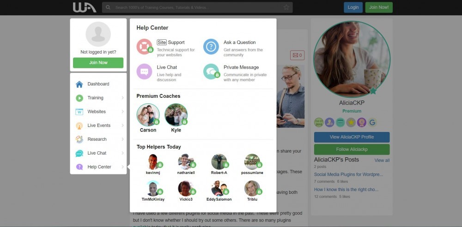The width and height of the screenshot is (462, 227).
Task: Click the Websites icon in sidebar
Action: tap(79, 112)
